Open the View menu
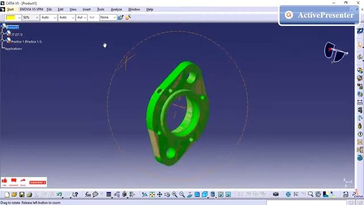Viewport: 364px width, 205px height. (x=73, y=10)
